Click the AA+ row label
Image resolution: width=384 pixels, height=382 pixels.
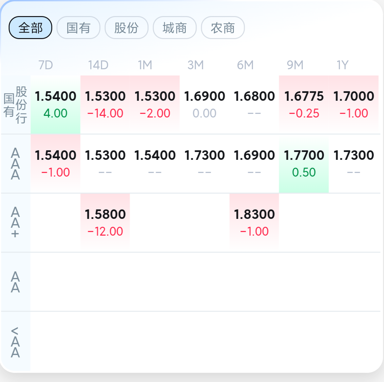click(x=15, y=223)
